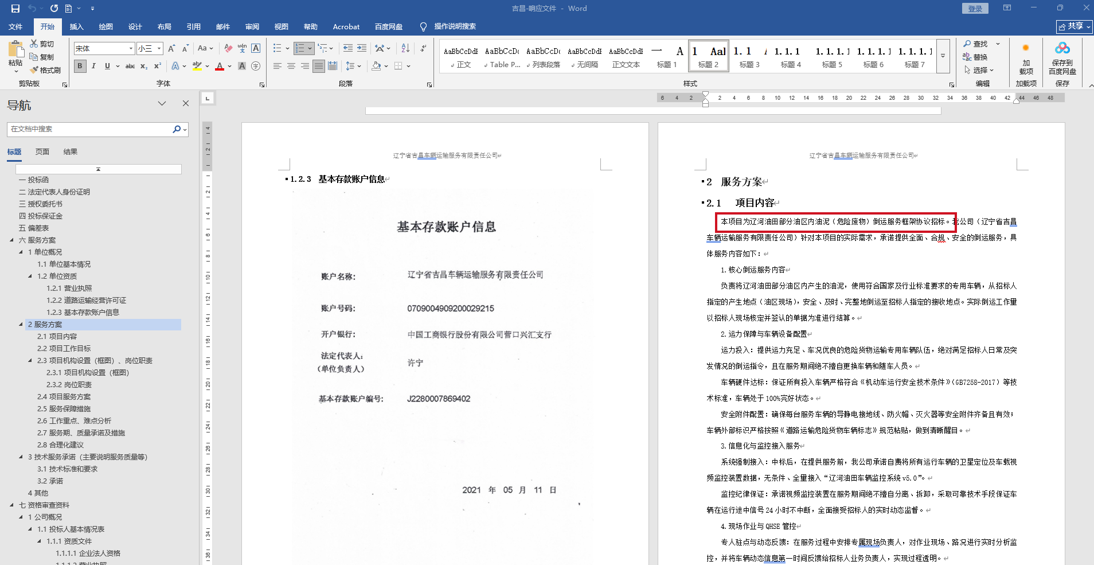The height and width of the screenshot is (565, 1094).
Task: Toggle bold formatting
Action: 80,66
